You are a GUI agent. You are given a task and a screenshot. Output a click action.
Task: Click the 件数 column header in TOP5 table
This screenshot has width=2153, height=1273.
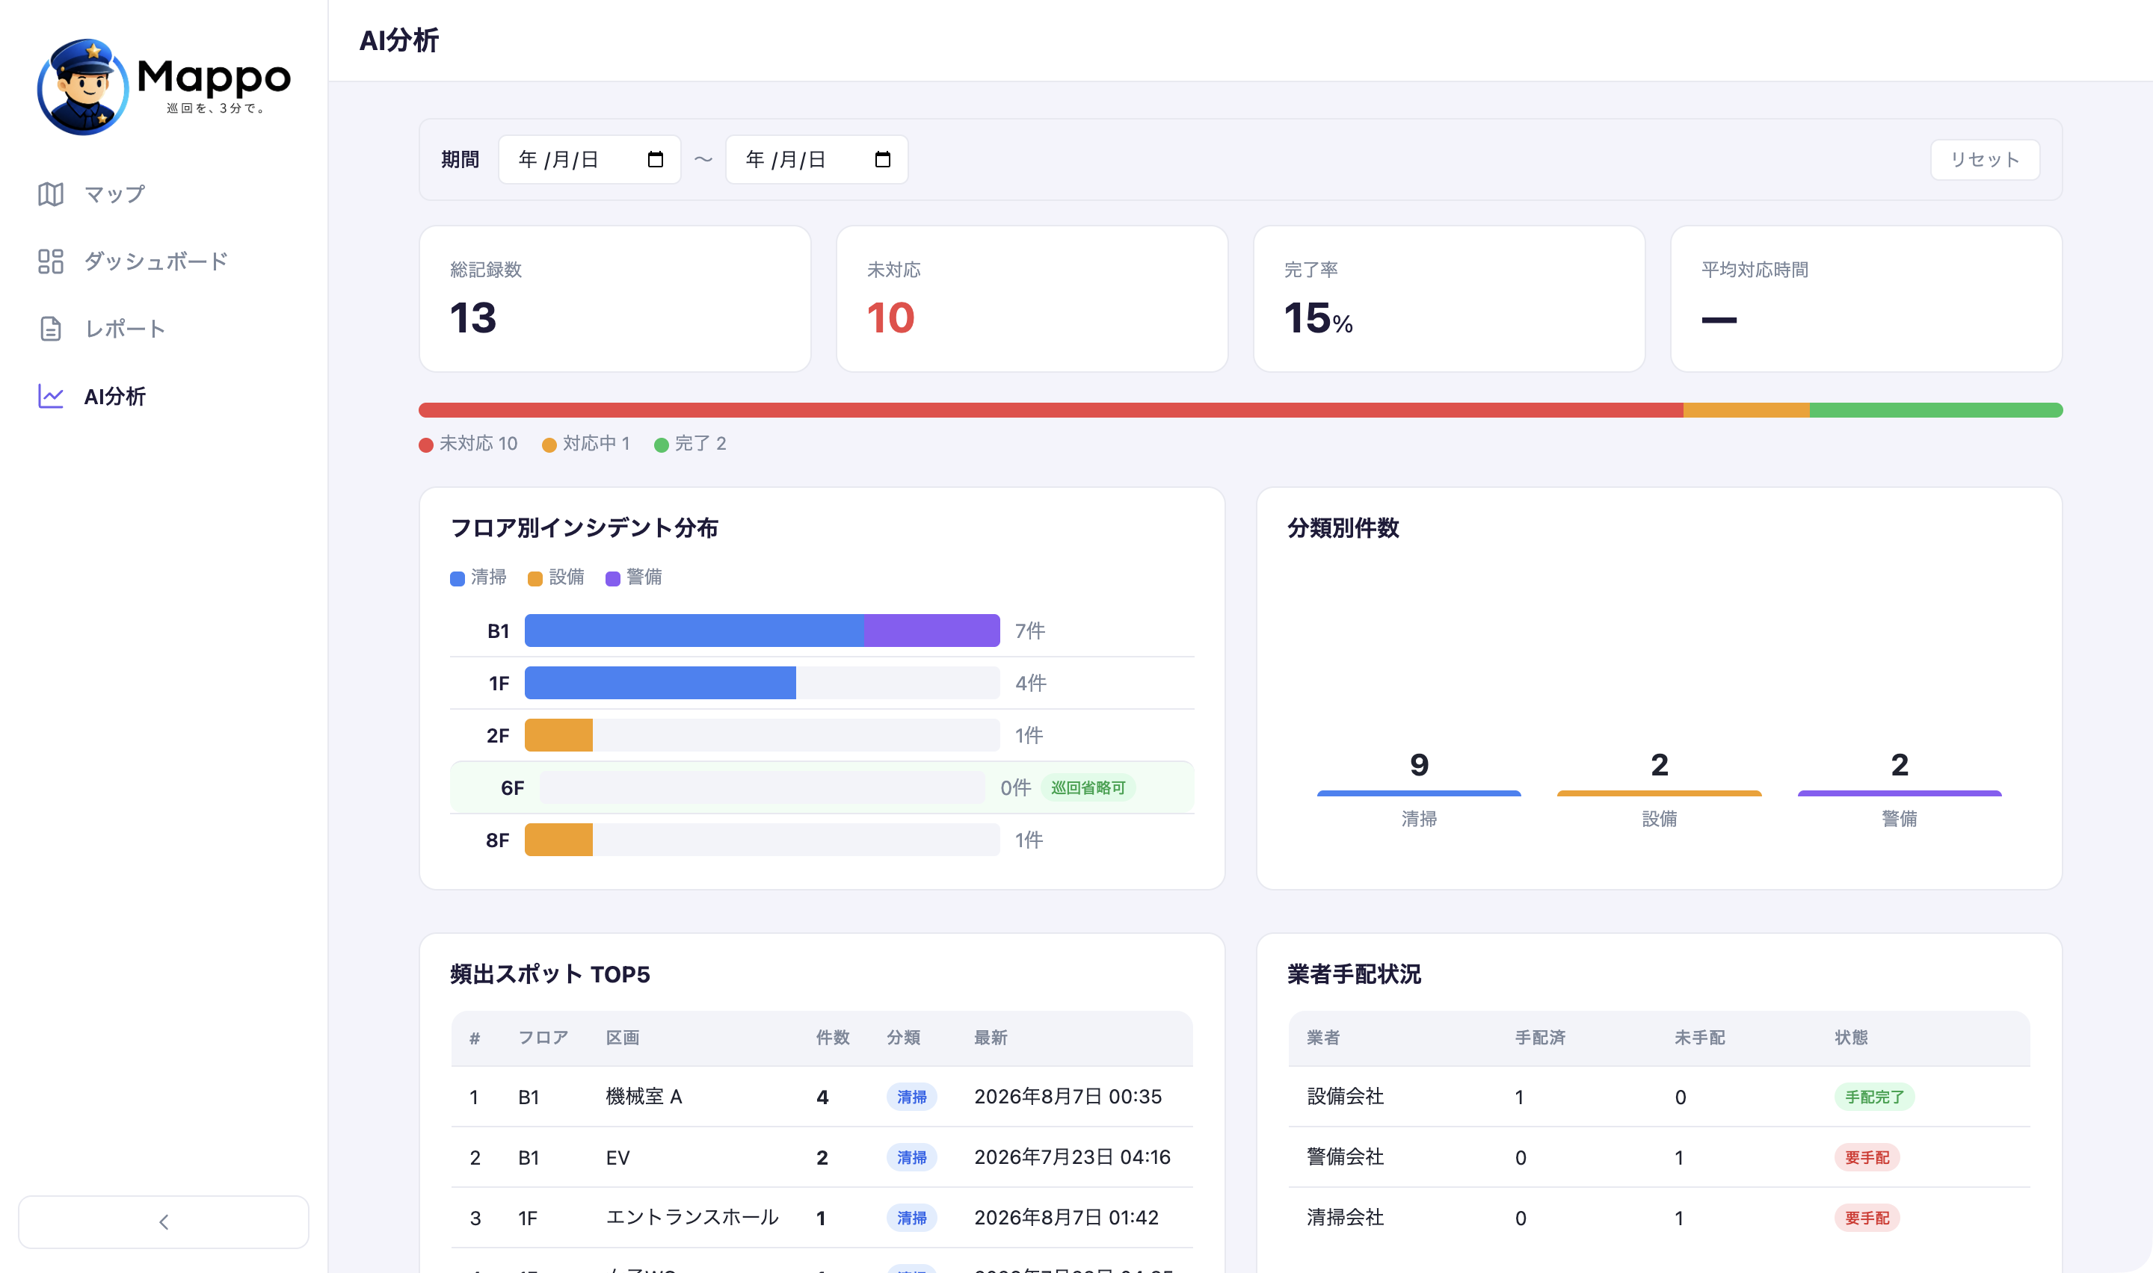point(832,1038)
